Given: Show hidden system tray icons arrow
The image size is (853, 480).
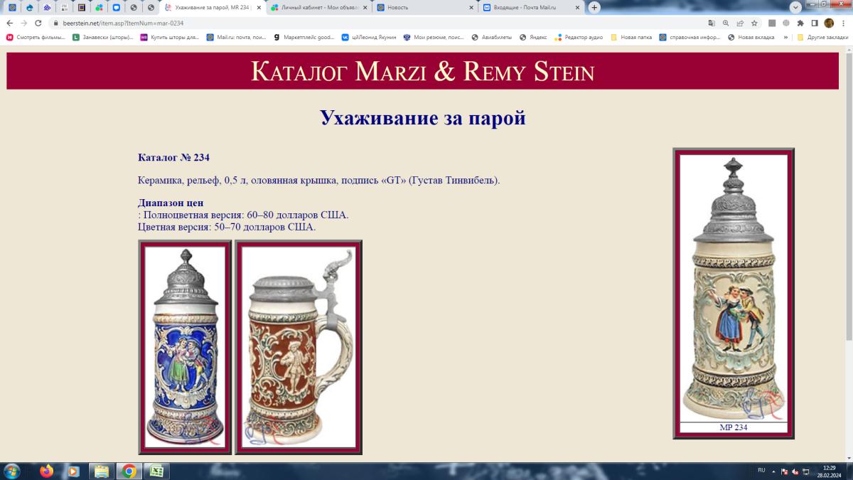Looking at the screenshot, I should [x=774, y=471].
